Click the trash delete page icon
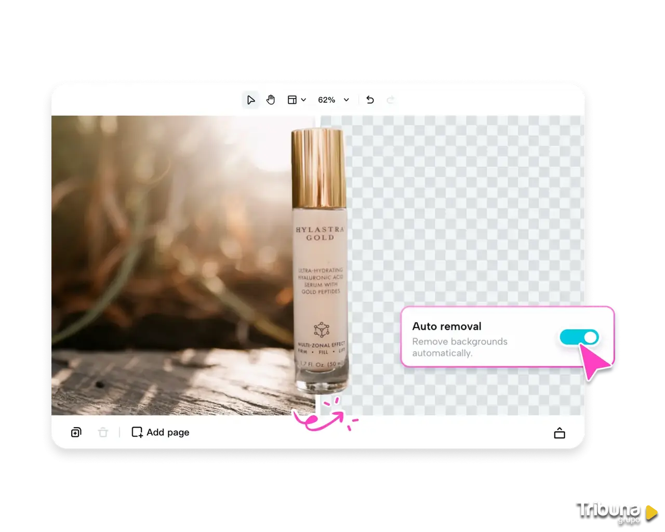This screenshot has width=665, height=532. pos(103,432)
